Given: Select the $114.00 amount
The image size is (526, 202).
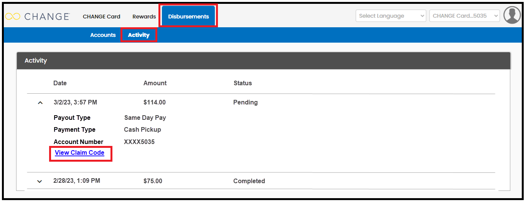Looking at the screenshot, I should coord(155,103).
